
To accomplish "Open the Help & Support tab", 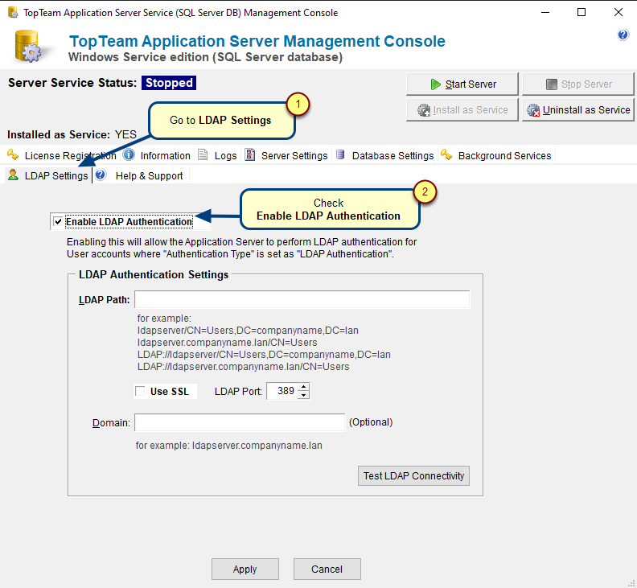I will (x=141, y=176).
